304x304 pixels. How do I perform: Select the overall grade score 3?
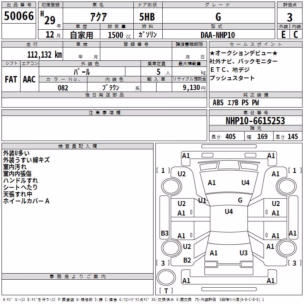290,17
